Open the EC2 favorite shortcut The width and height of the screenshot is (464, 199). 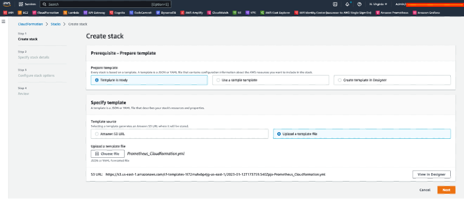[23, 13]
